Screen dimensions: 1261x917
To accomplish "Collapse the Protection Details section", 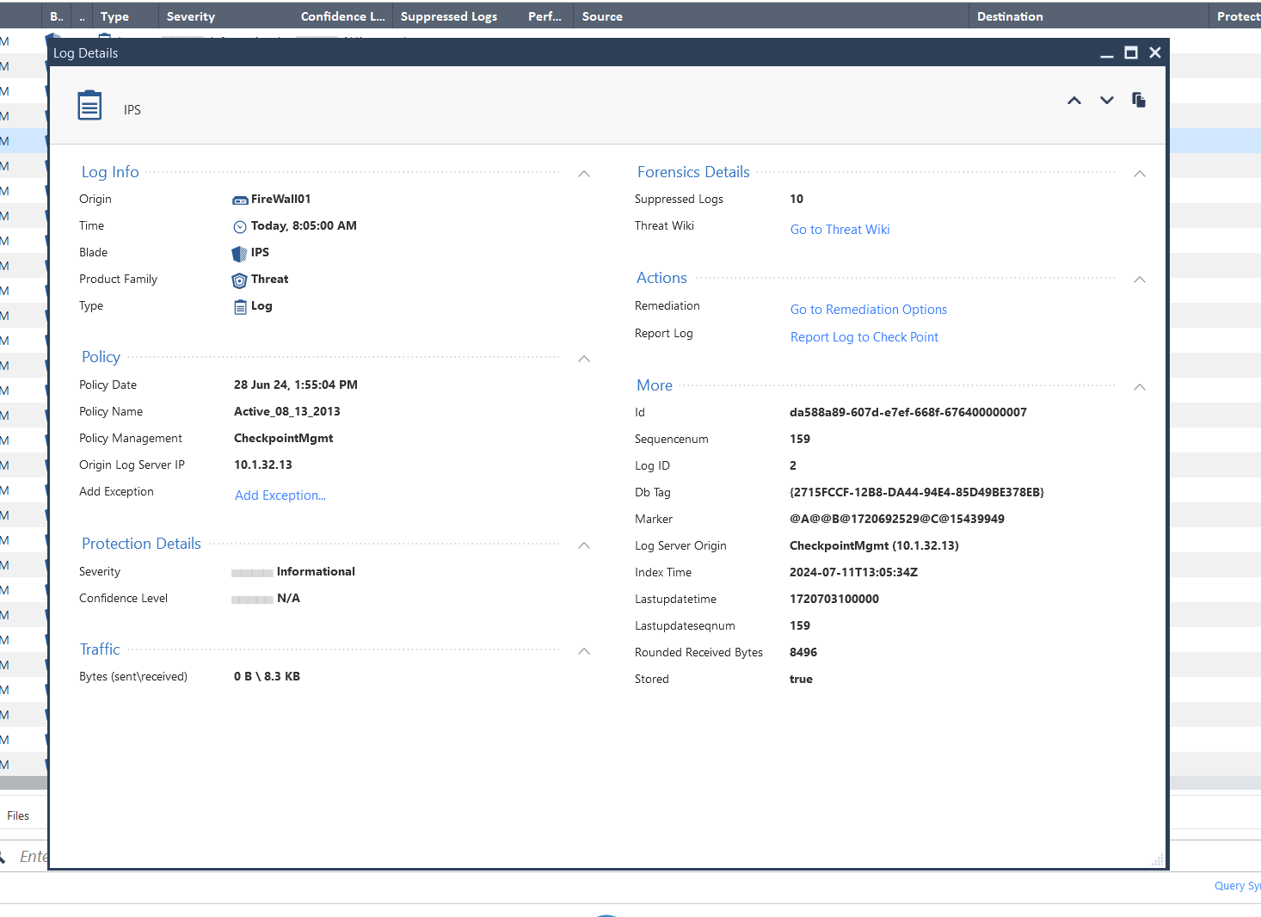I will (584, 545).
